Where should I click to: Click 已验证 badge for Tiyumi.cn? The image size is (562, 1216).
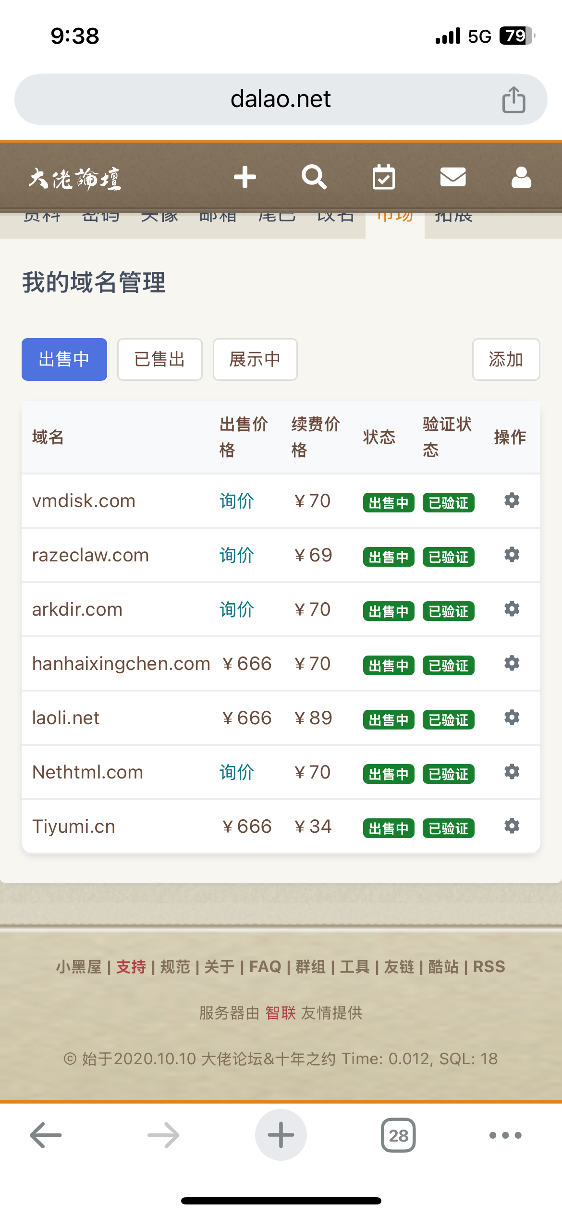tap(449, 828)
